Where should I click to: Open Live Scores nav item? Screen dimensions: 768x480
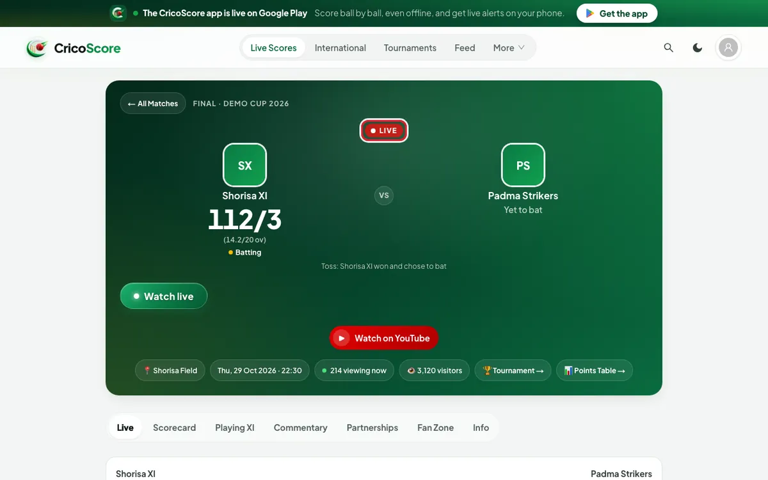[x=274, y=48]
